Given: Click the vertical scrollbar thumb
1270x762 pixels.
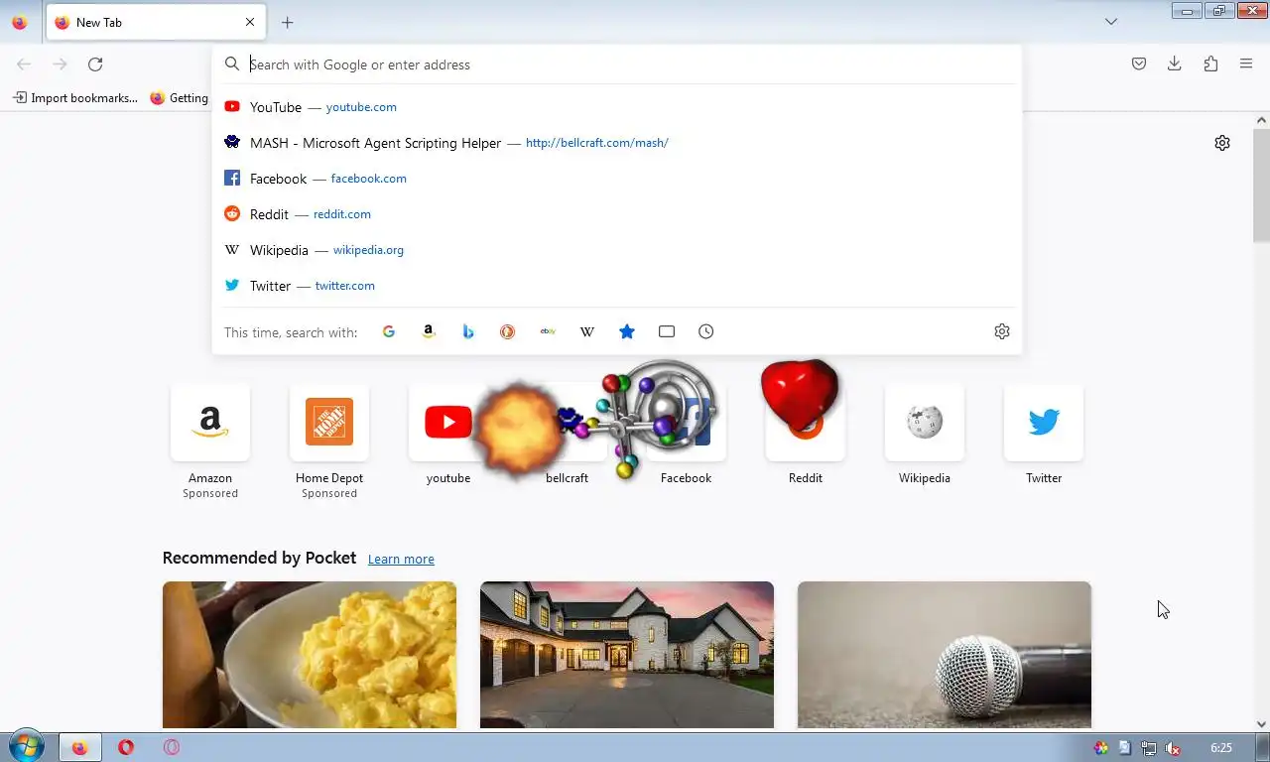Looking at the screenshot, I should [1261, 186].
